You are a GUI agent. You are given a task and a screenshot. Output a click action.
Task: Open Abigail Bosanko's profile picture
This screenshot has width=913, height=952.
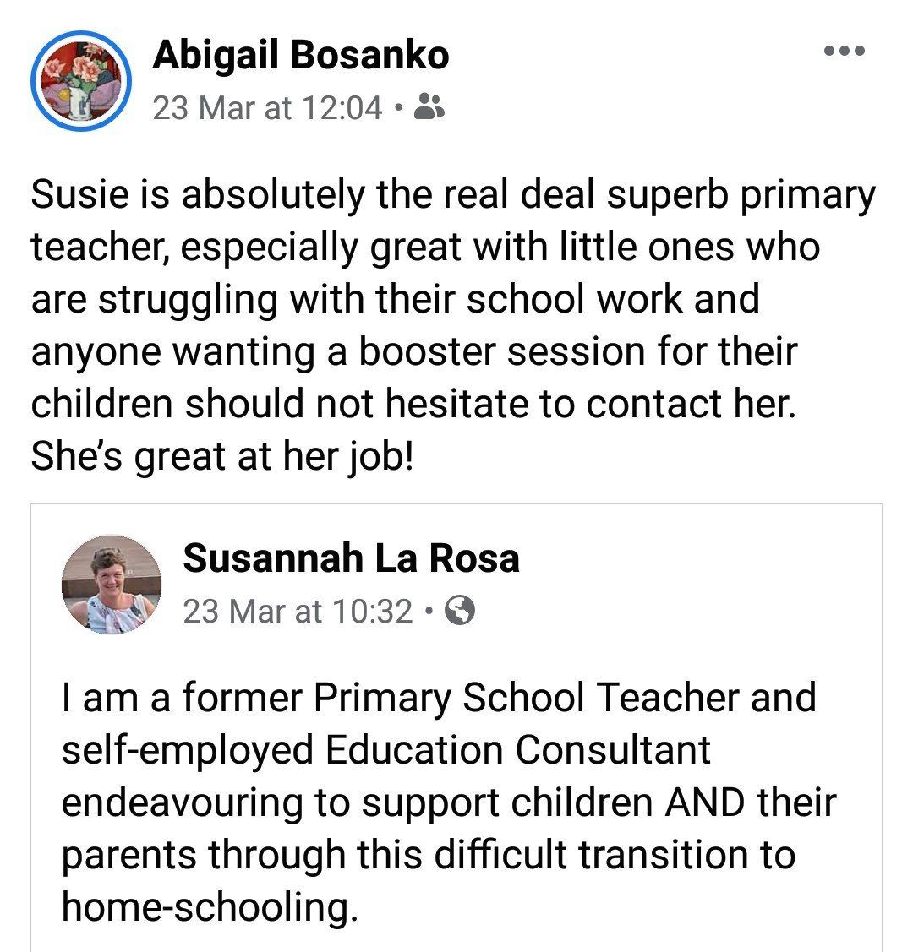click(x=81, y=81)
